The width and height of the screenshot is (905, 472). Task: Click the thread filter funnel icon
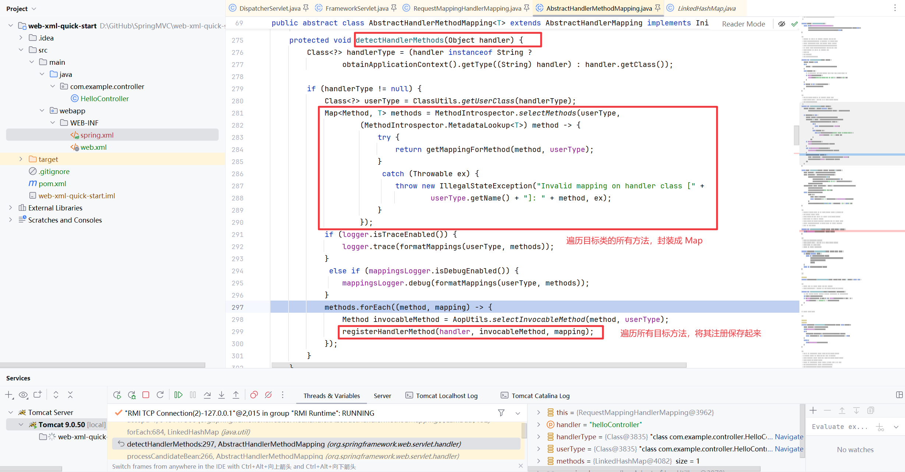[x=501, y=413]
